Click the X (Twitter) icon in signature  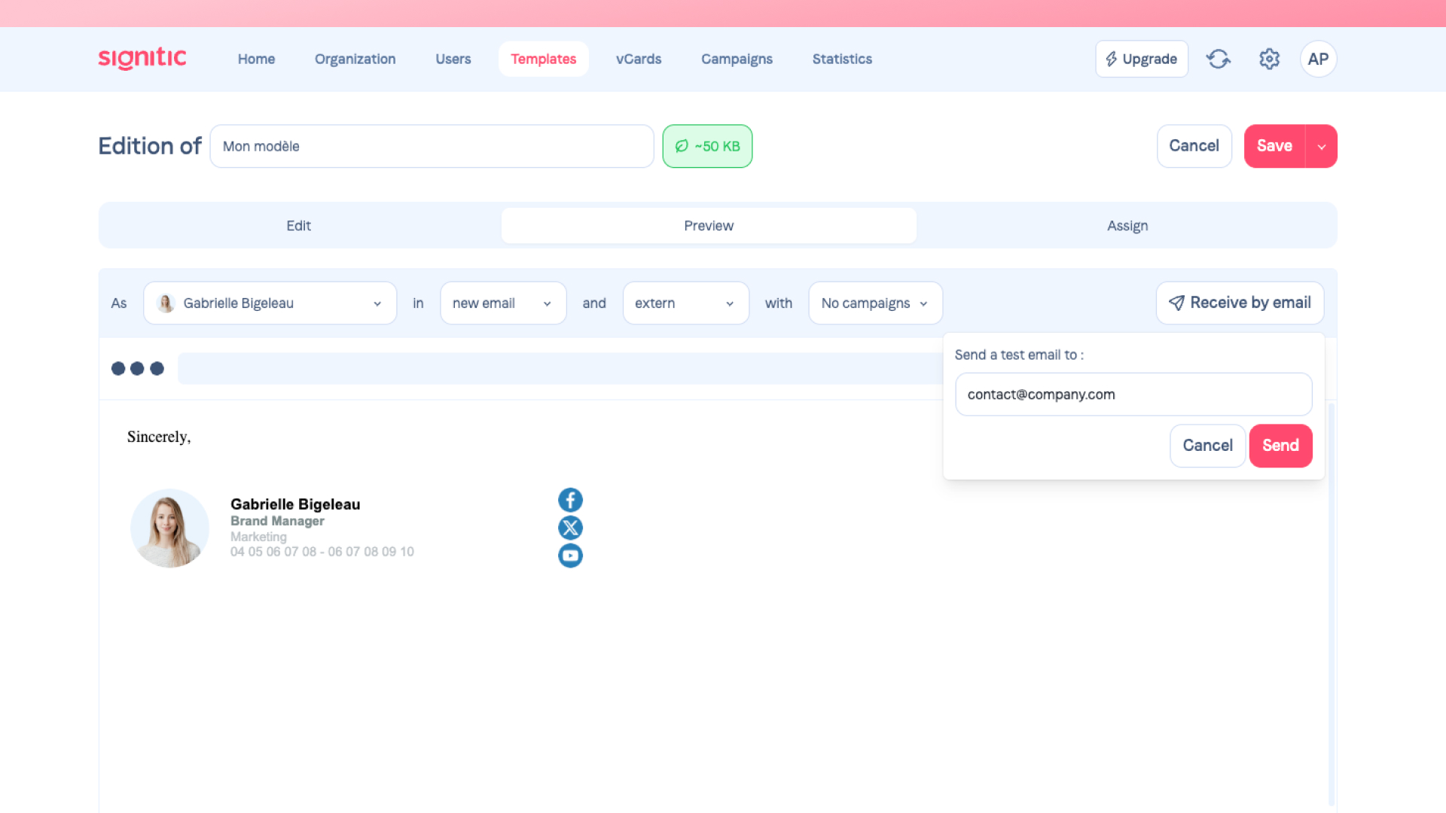(570, 528)
